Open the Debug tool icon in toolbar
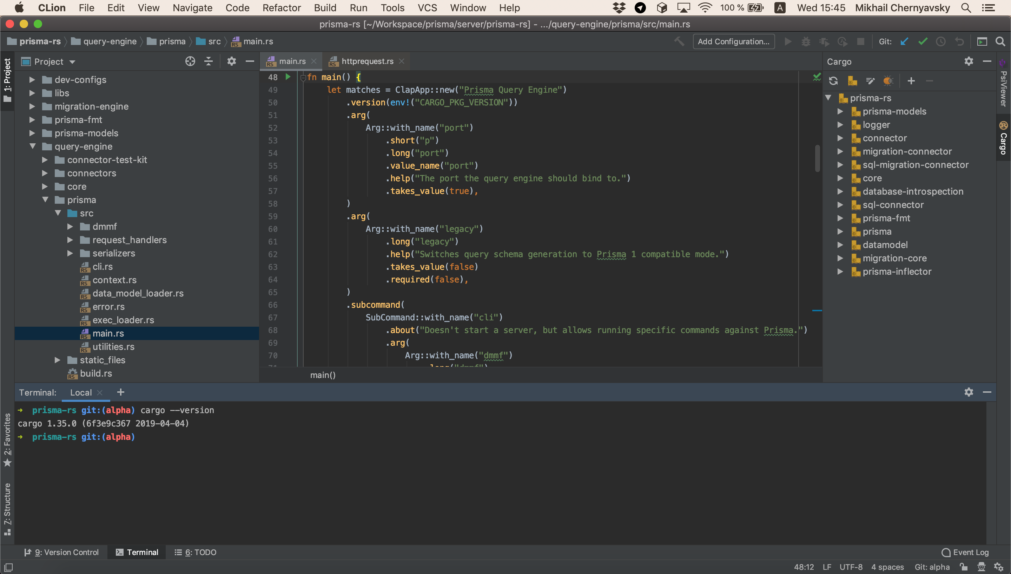This screenshot has height=574, width=1011. 806,41
